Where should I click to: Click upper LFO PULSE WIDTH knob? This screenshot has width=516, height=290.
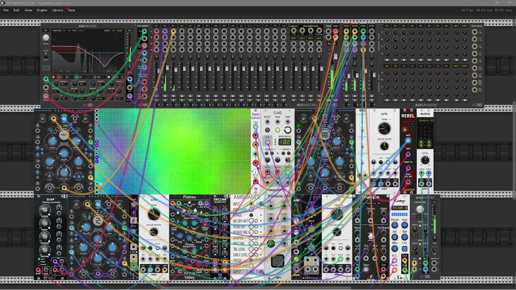pyautogui.click(x=384, y=146)
